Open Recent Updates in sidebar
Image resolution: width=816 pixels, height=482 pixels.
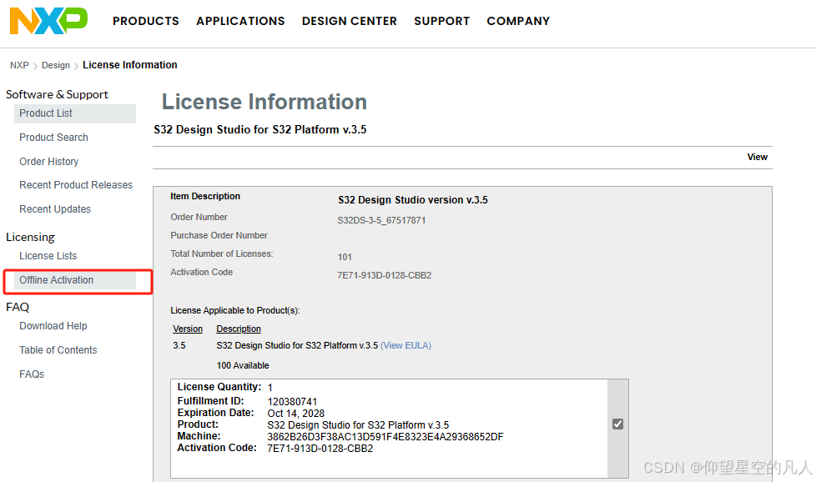(x=55, y=209)
